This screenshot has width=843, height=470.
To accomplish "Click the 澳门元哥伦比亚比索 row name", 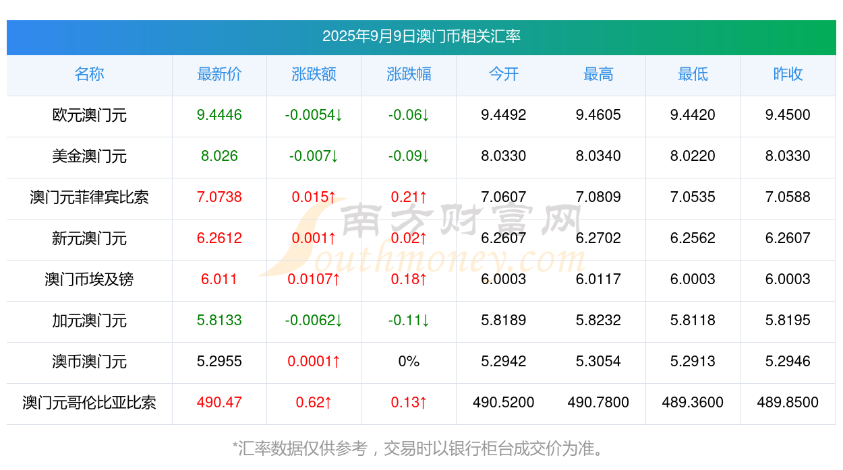I will tap(89, 403).
